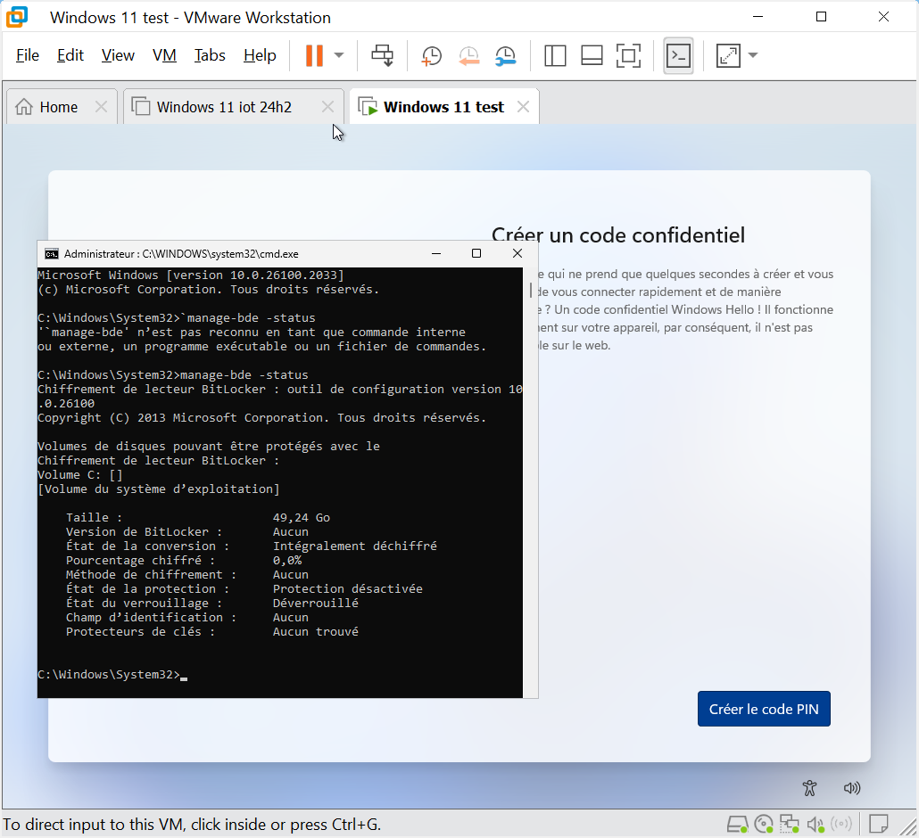The height and width of the screenshot is (838, 919).
Task: Open the VM menu
Action: click(x=164, y=55)
